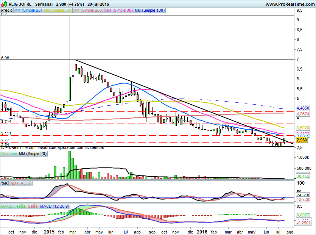Image resolution: width=316 pixels, height=235 pixels.
Task: Select the %K stochastic label
Action: pyautogui.click(x=5, y=183)
